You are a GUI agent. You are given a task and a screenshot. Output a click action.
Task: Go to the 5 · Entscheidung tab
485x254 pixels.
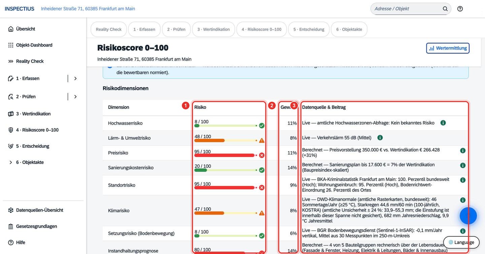point(309,29)
